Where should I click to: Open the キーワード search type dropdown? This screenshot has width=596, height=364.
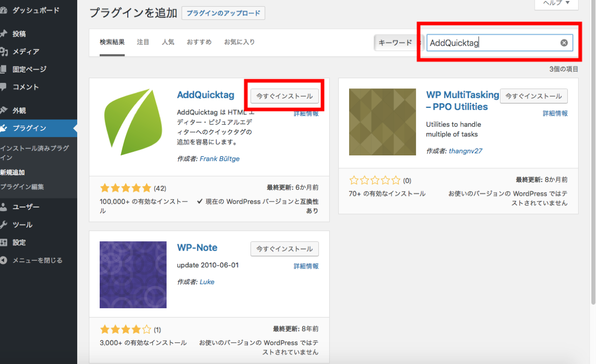[398, 42]
